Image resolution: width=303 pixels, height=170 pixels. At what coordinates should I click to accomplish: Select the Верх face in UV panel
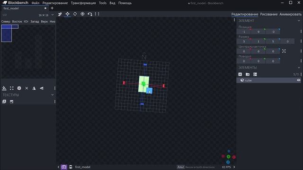click(x=44, y=21)
